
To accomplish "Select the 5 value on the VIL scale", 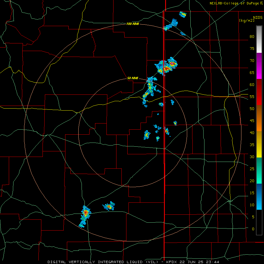I will coord(253,217).
